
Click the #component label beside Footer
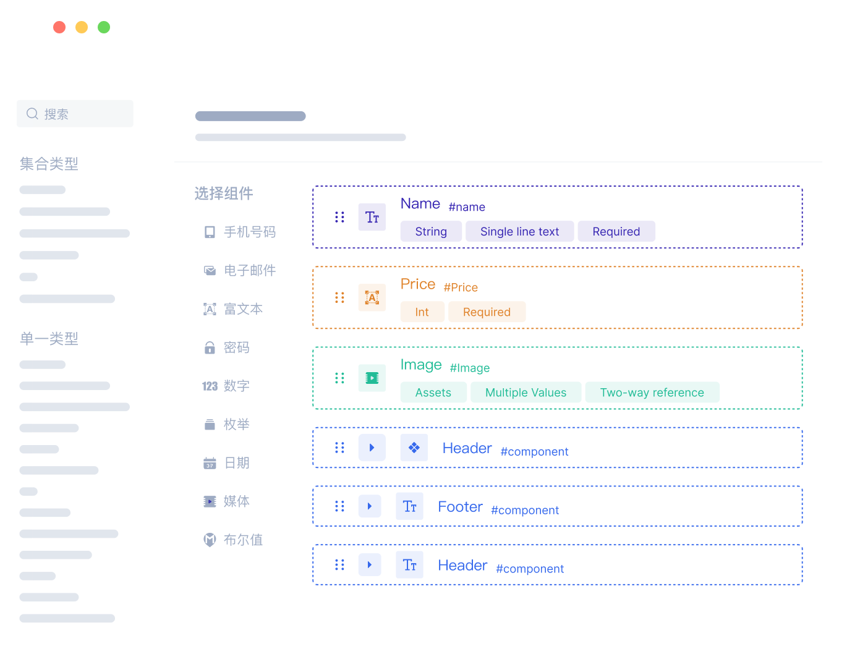(525, 510)
